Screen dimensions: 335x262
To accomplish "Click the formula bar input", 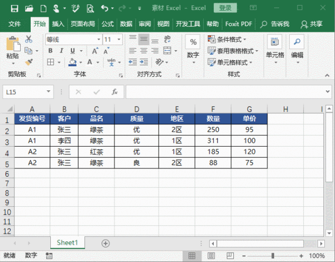I will pos(226,92).
